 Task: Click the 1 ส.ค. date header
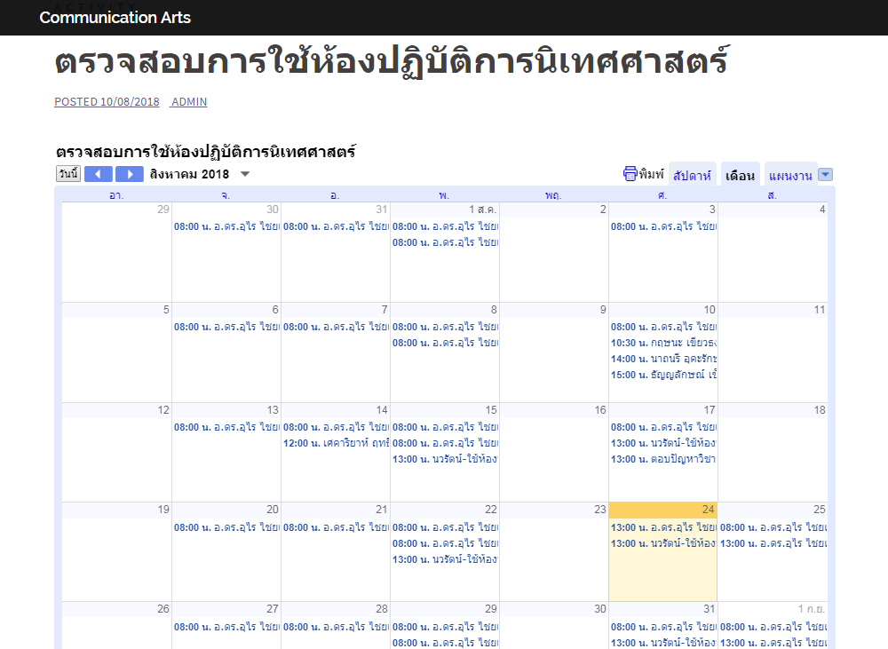pyautogui.click(x=482, y=209)
